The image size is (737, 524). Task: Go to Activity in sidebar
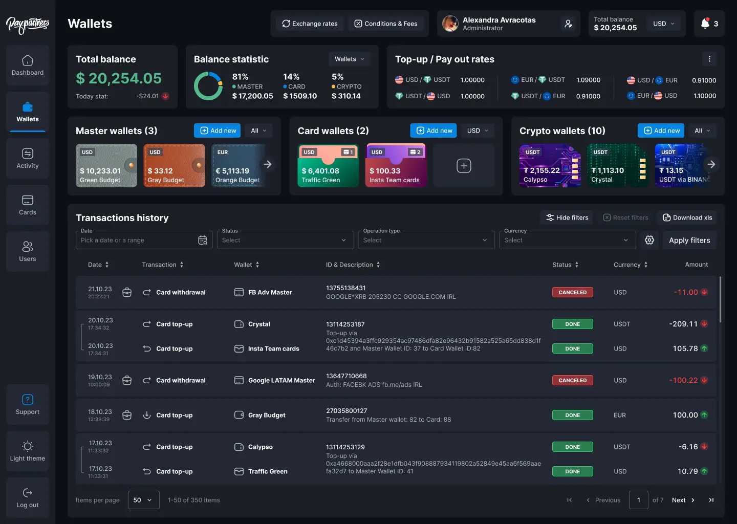tap(28, 158)
